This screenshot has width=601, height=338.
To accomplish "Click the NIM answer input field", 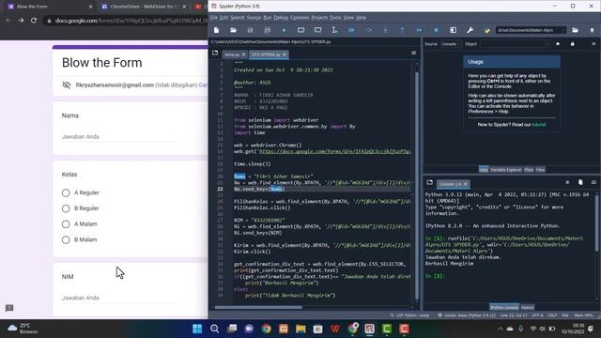I will (119, 298).
